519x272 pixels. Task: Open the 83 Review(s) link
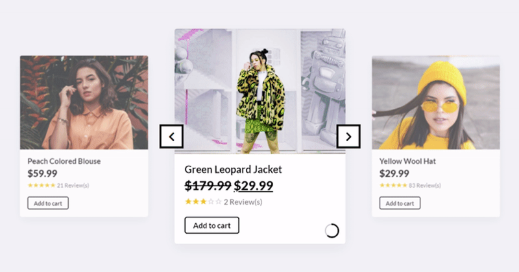pyautogui.click(x=424, y=185)
